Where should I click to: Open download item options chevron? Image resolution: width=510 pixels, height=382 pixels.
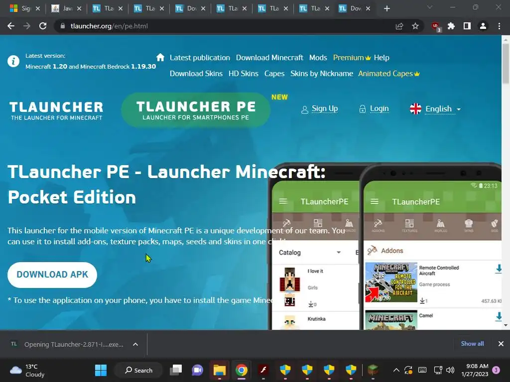tap(135, 344)
